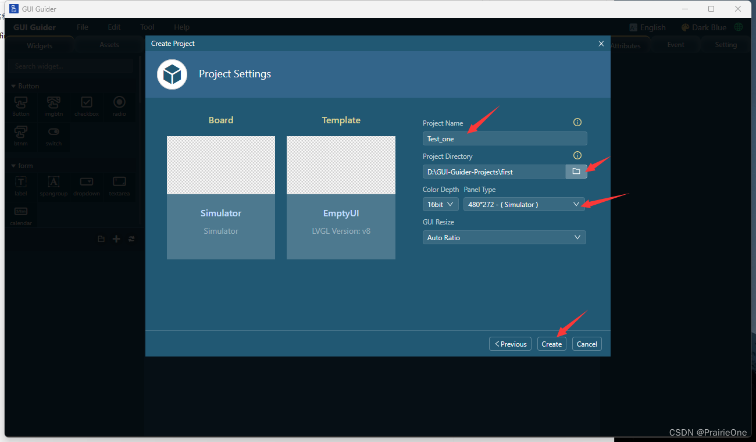Choose the calendar widget icon
This screenshot has width=756, height=442.
[x=21, y=212]
